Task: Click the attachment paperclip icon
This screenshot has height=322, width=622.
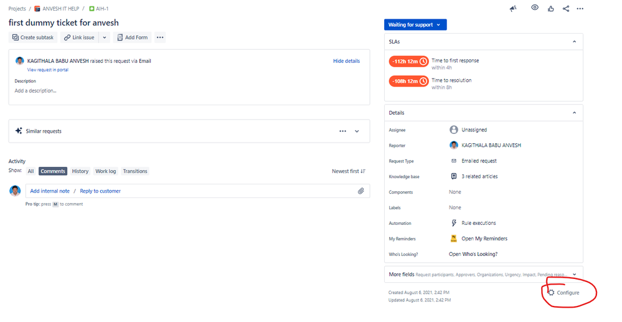Action: point(360,191)
